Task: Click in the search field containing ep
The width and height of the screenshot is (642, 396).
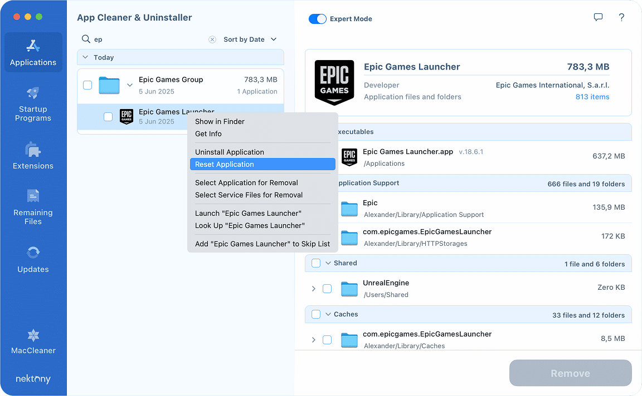Action: (149, 39)
